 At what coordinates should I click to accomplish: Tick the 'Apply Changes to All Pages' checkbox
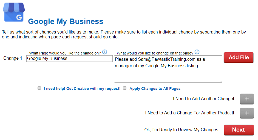125,88
